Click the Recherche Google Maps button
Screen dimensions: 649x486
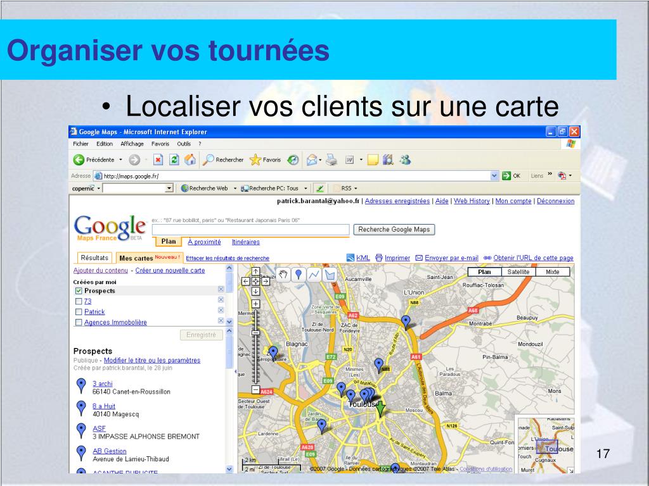tap(394, 229)
